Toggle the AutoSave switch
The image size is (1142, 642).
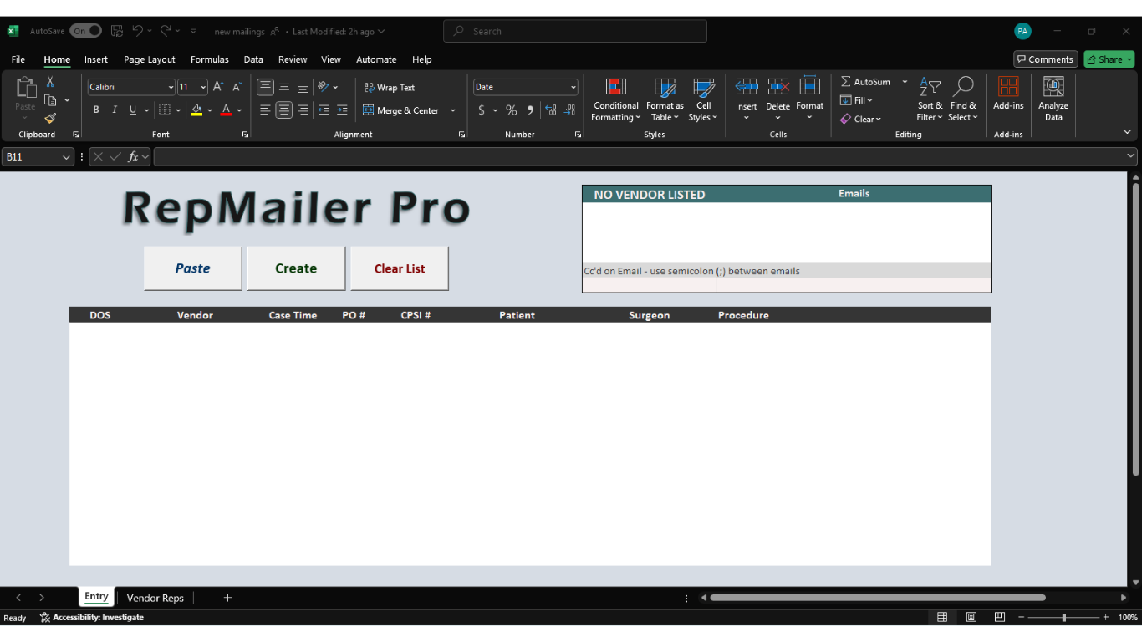pyautogui.click(x=85, y=31)
